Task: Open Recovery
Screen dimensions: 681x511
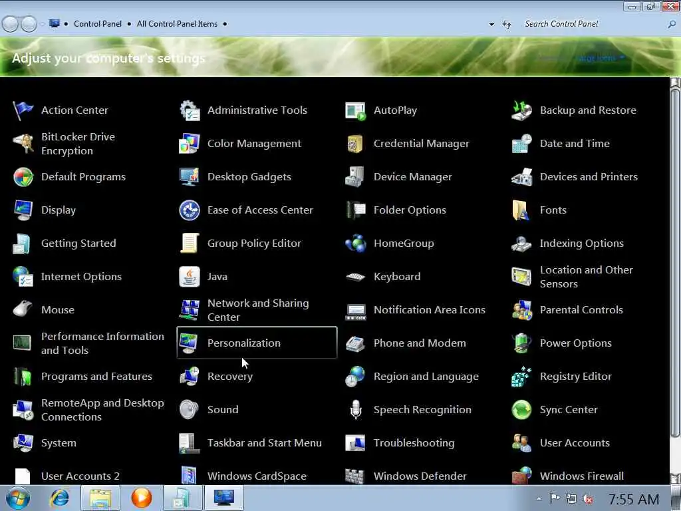Action: tap(216, 377)
